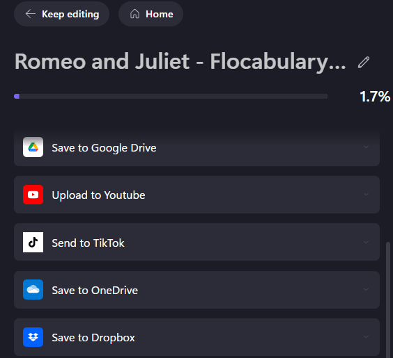Go back with Keep editing
Viewport: 393px width, 358px height.
coord(61,14)
